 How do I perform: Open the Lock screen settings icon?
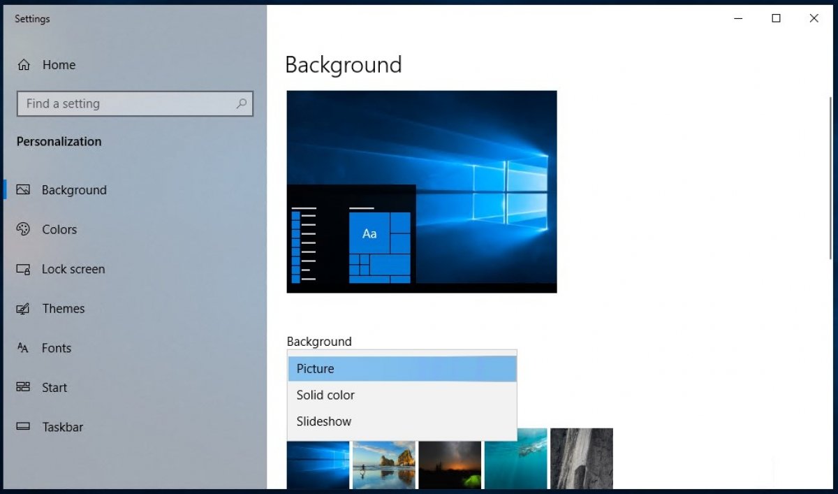click(23, 269)
